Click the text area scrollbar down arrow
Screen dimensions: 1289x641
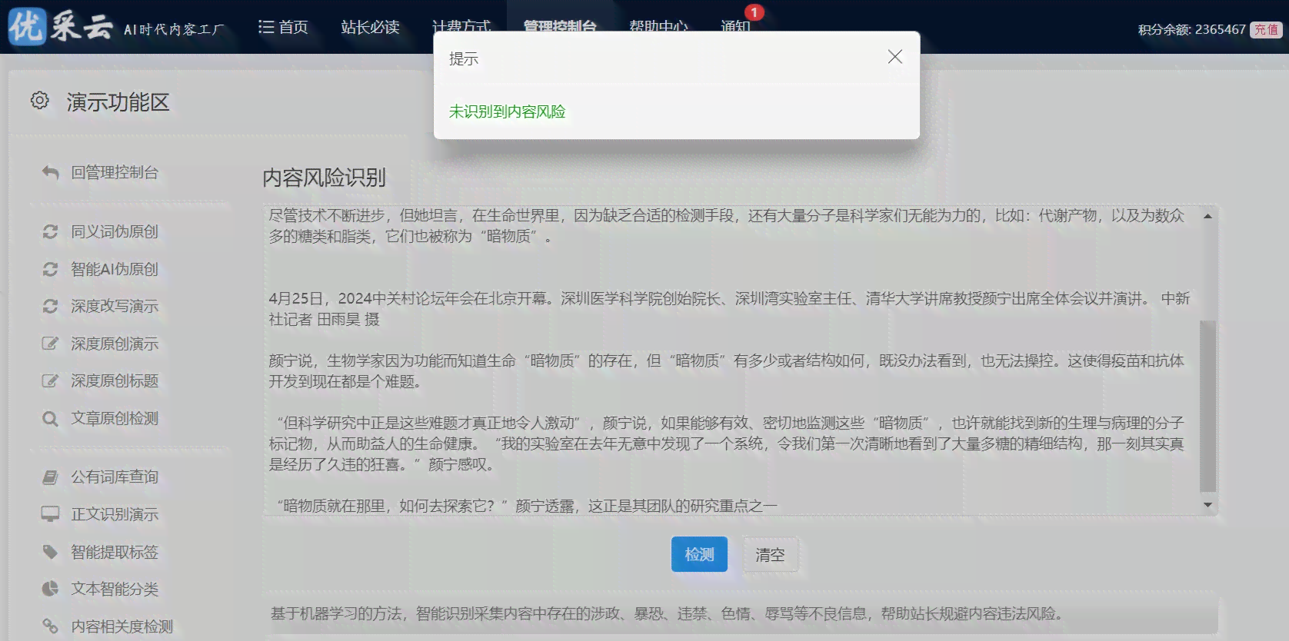click(x=1207, y=505)
